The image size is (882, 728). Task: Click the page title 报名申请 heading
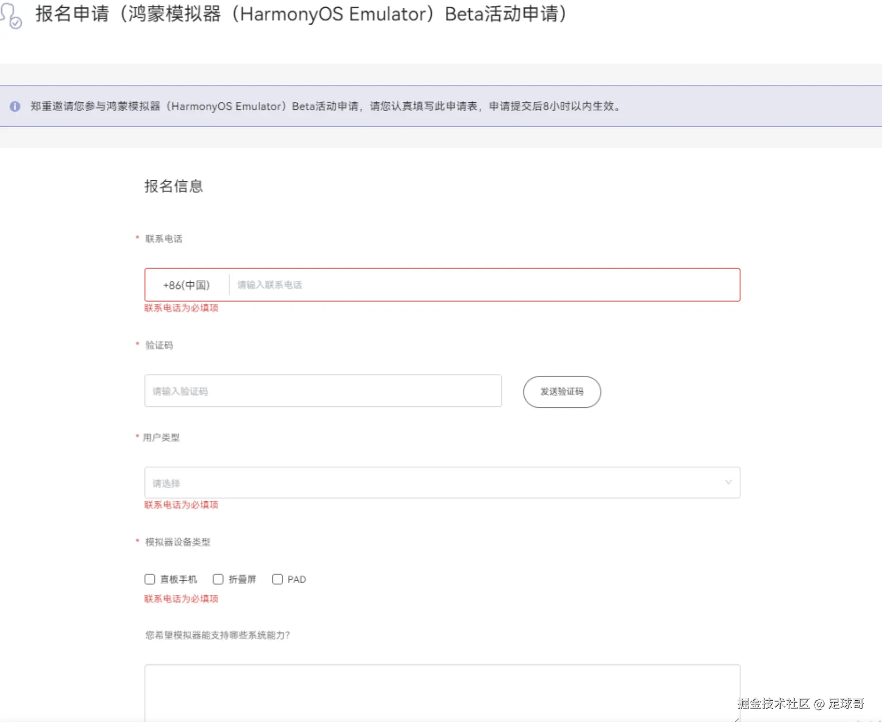click(x=301, y=14)
